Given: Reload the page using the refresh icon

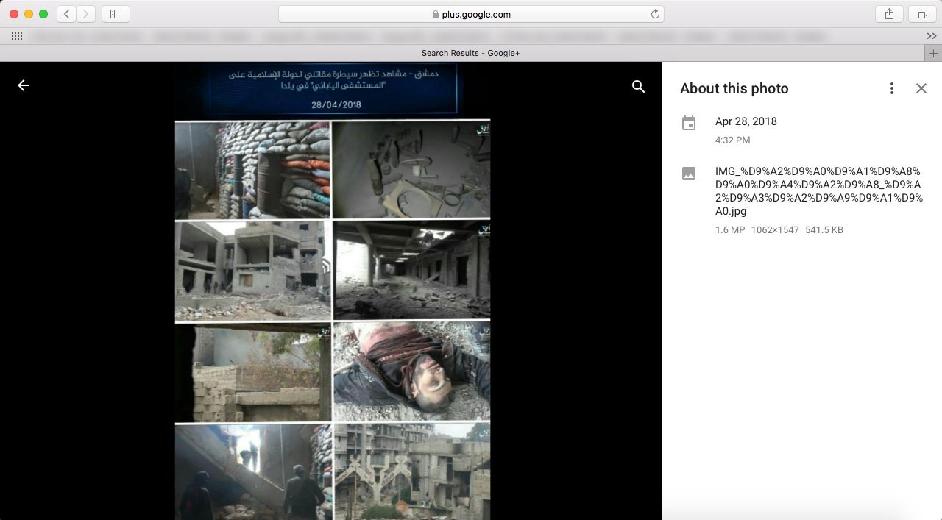Looking at the screenshot, I should pos(654,14).
